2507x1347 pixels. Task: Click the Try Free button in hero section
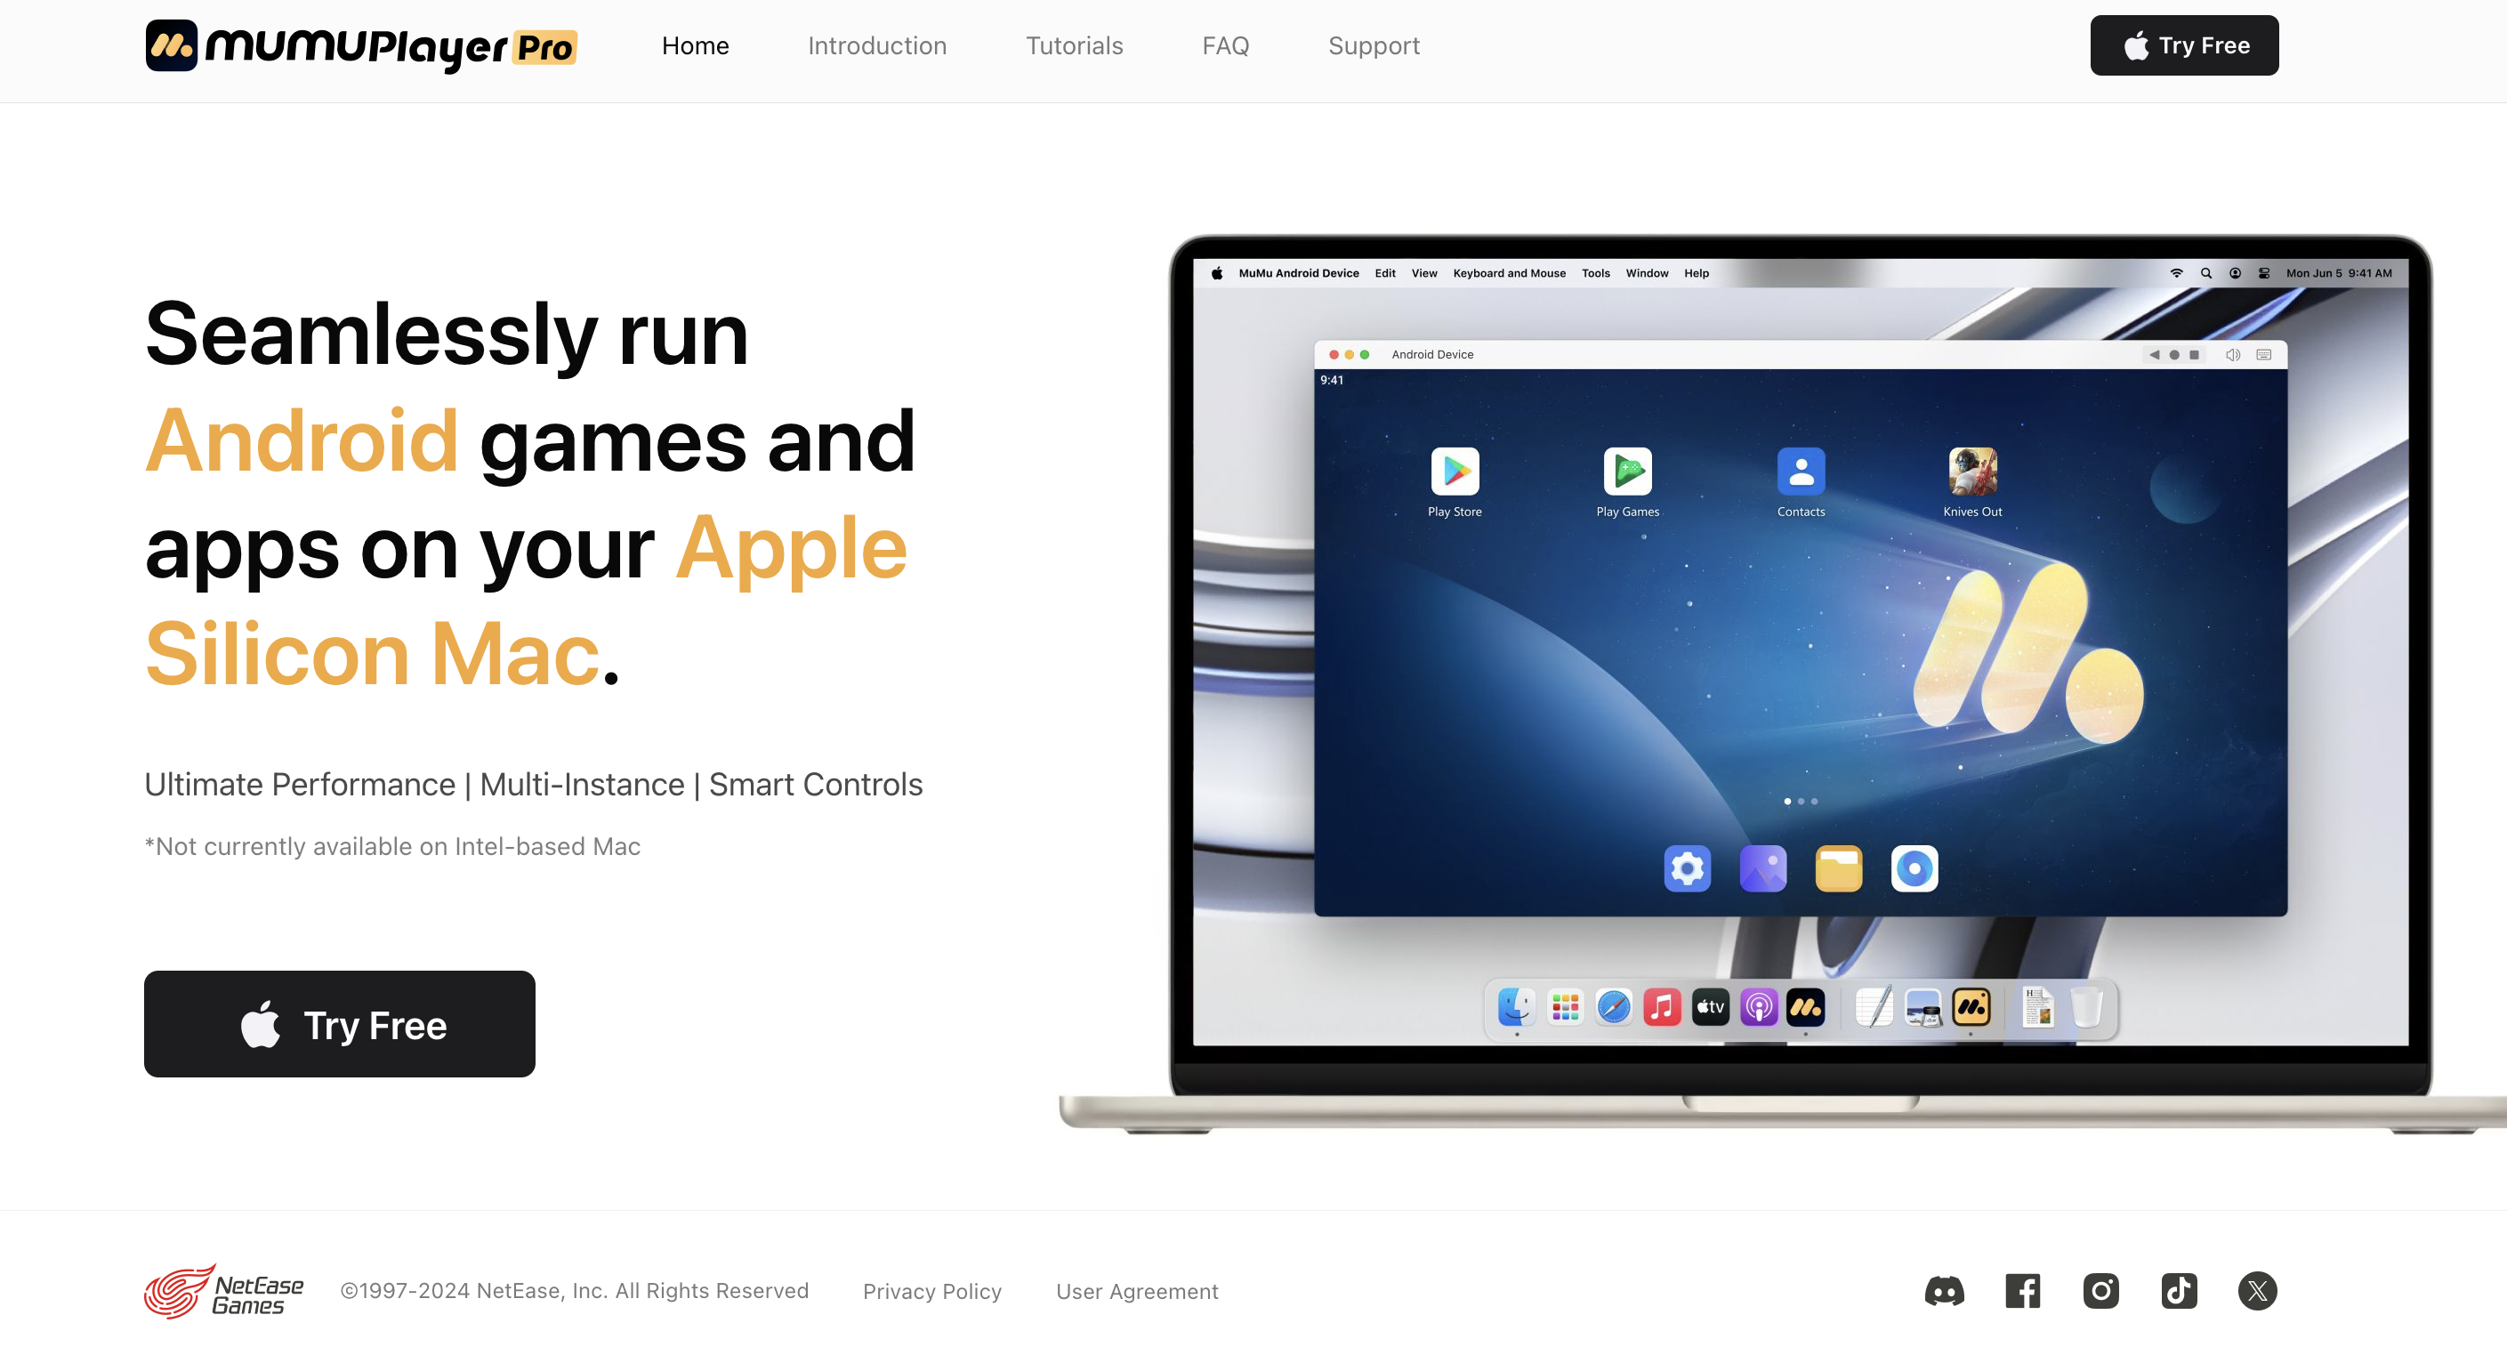click(340, 1023)
